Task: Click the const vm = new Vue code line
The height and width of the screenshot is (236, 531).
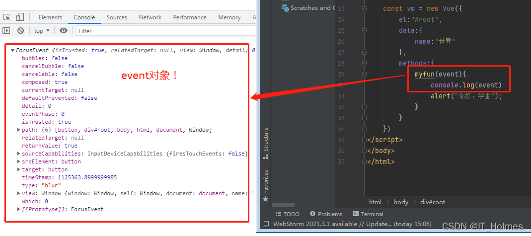Action: point(423,9)
